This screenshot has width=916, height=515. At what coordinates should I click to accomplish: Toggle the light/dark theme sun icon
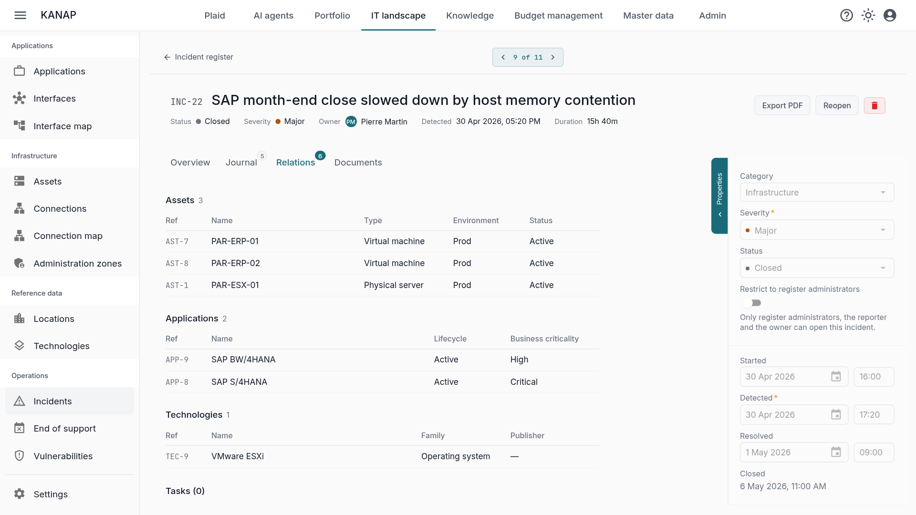click(868, 15)
